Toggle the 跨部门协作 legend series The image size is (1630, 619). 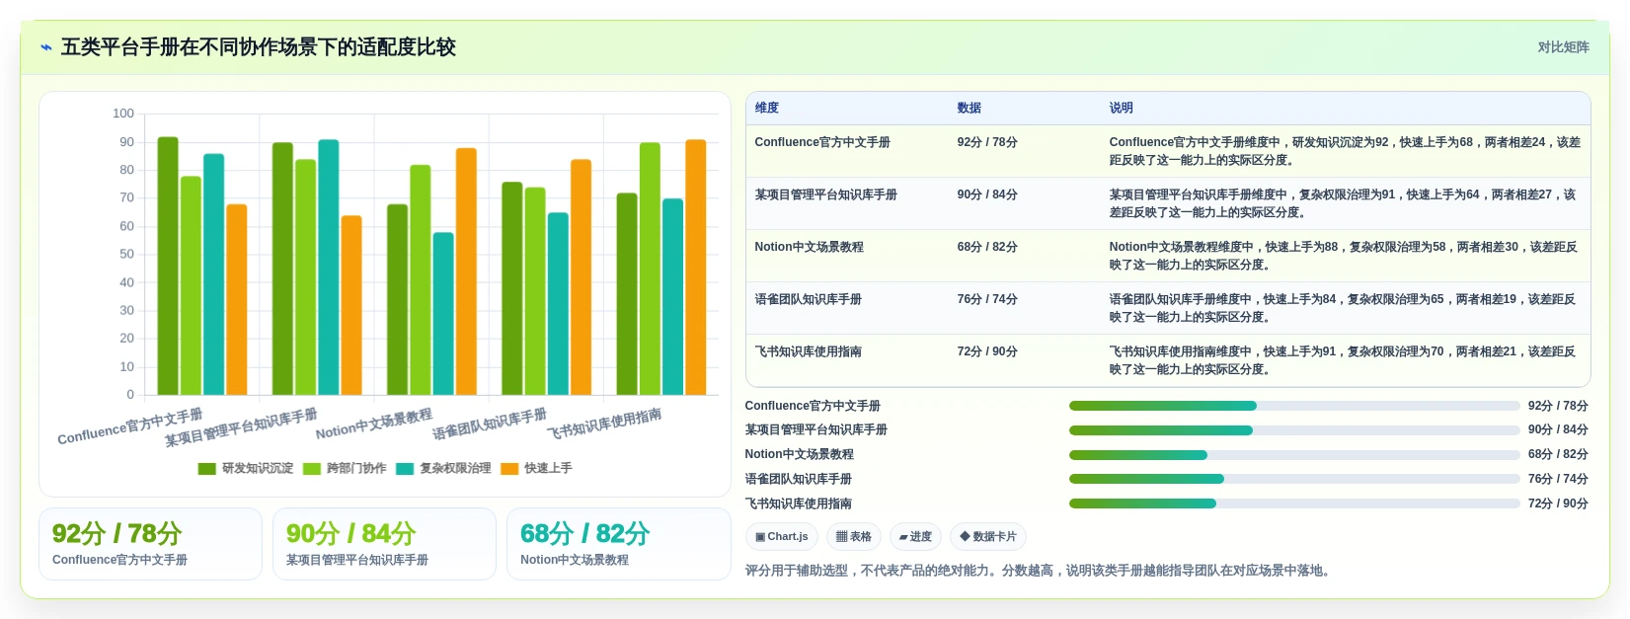[x=345, y=468]
